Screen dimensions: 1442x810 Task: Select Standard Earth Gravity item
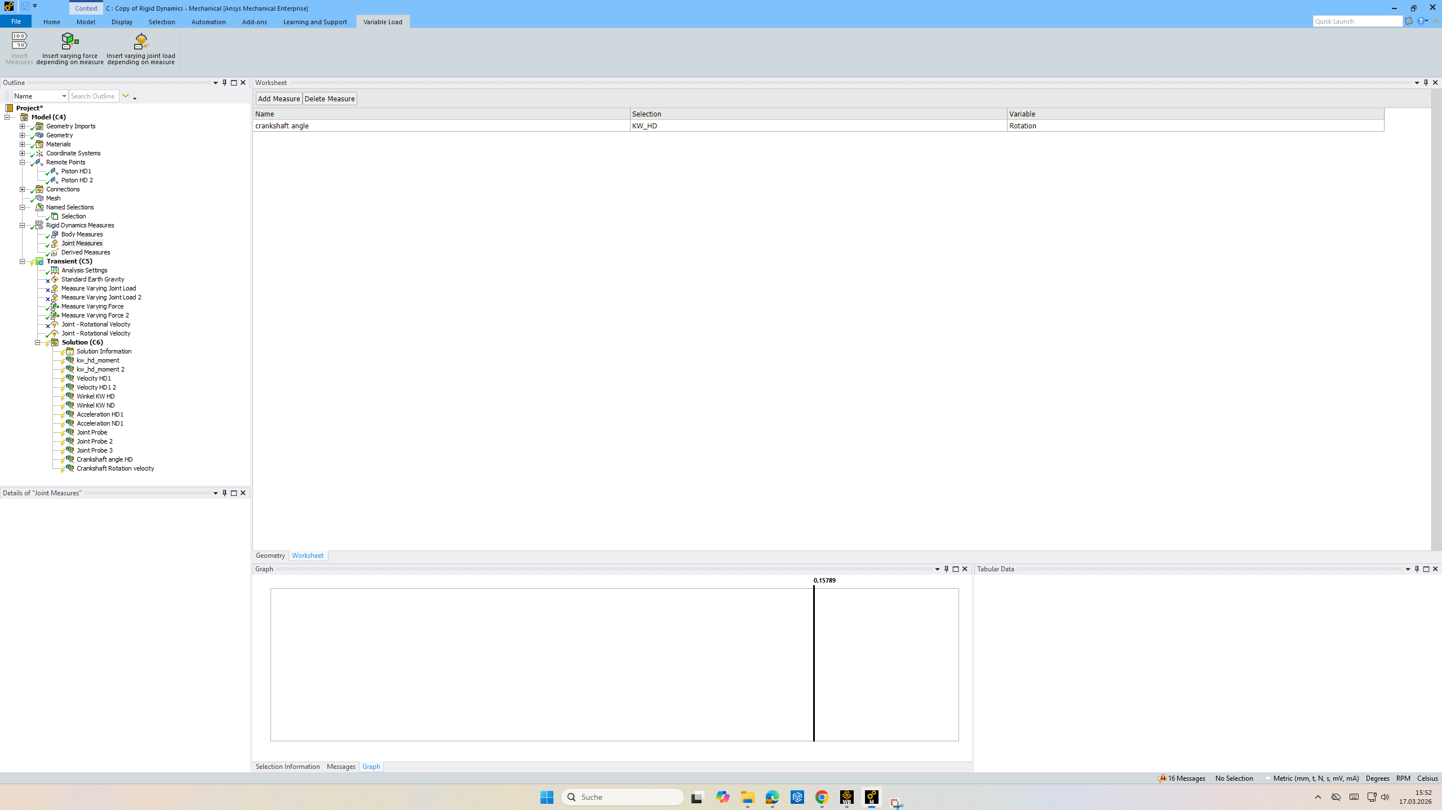[x=92, y=279]
